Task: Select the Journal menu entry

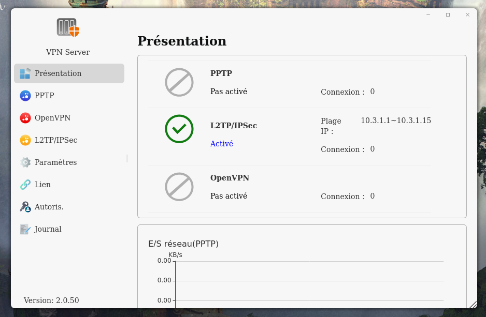Action: pos(48,229)
